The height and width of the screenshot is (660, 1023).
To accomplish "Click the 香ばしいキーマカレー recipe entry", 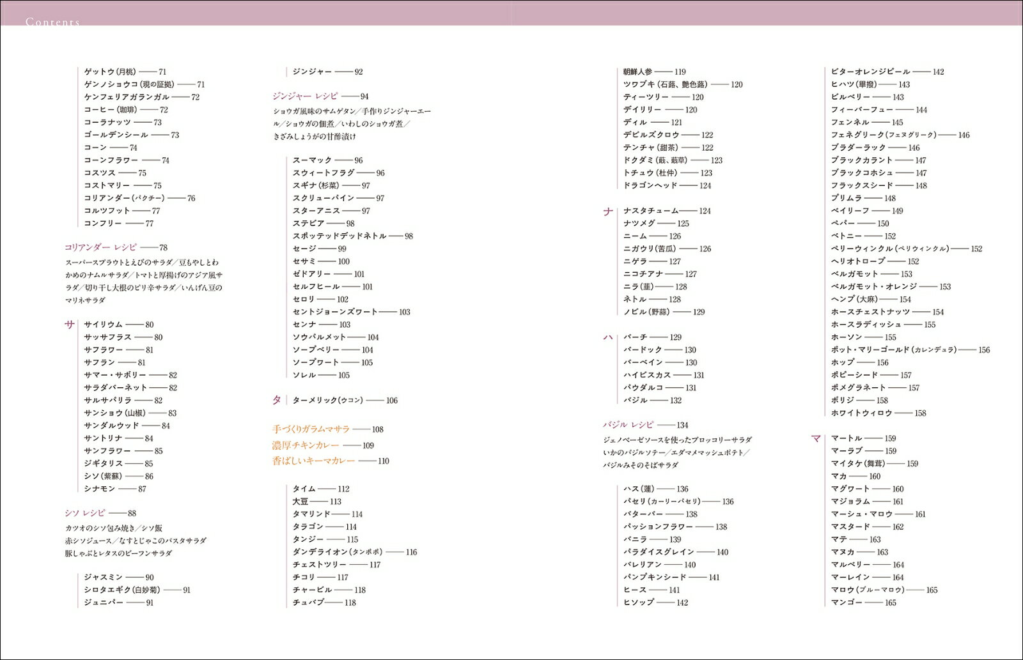I will (x=313, y=461).
